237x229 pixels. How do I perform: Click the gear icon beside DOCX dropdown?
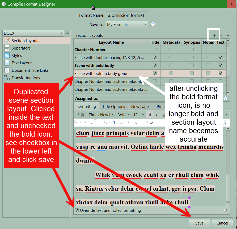(67, 33)
